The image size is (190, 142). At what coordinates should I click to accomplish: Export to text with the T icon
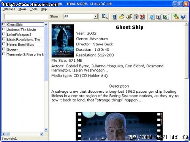(x=159, y=17)
